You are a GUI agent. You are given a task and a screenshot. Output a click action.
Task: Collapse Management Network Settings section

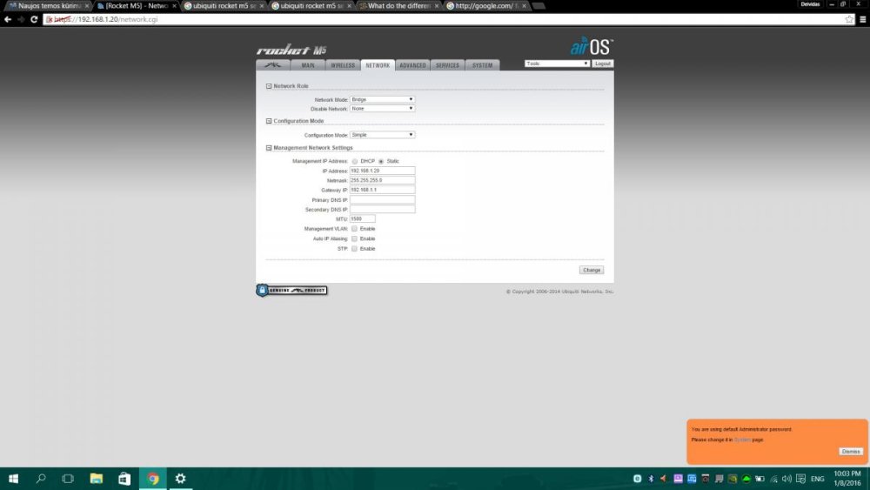(x=269, y=148)
